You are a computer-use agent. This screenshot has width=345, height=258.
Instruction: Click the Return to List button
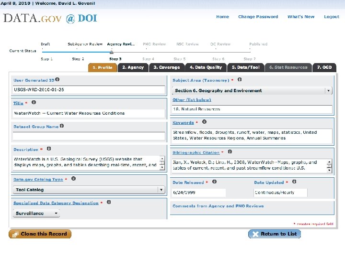pos(275,234)
